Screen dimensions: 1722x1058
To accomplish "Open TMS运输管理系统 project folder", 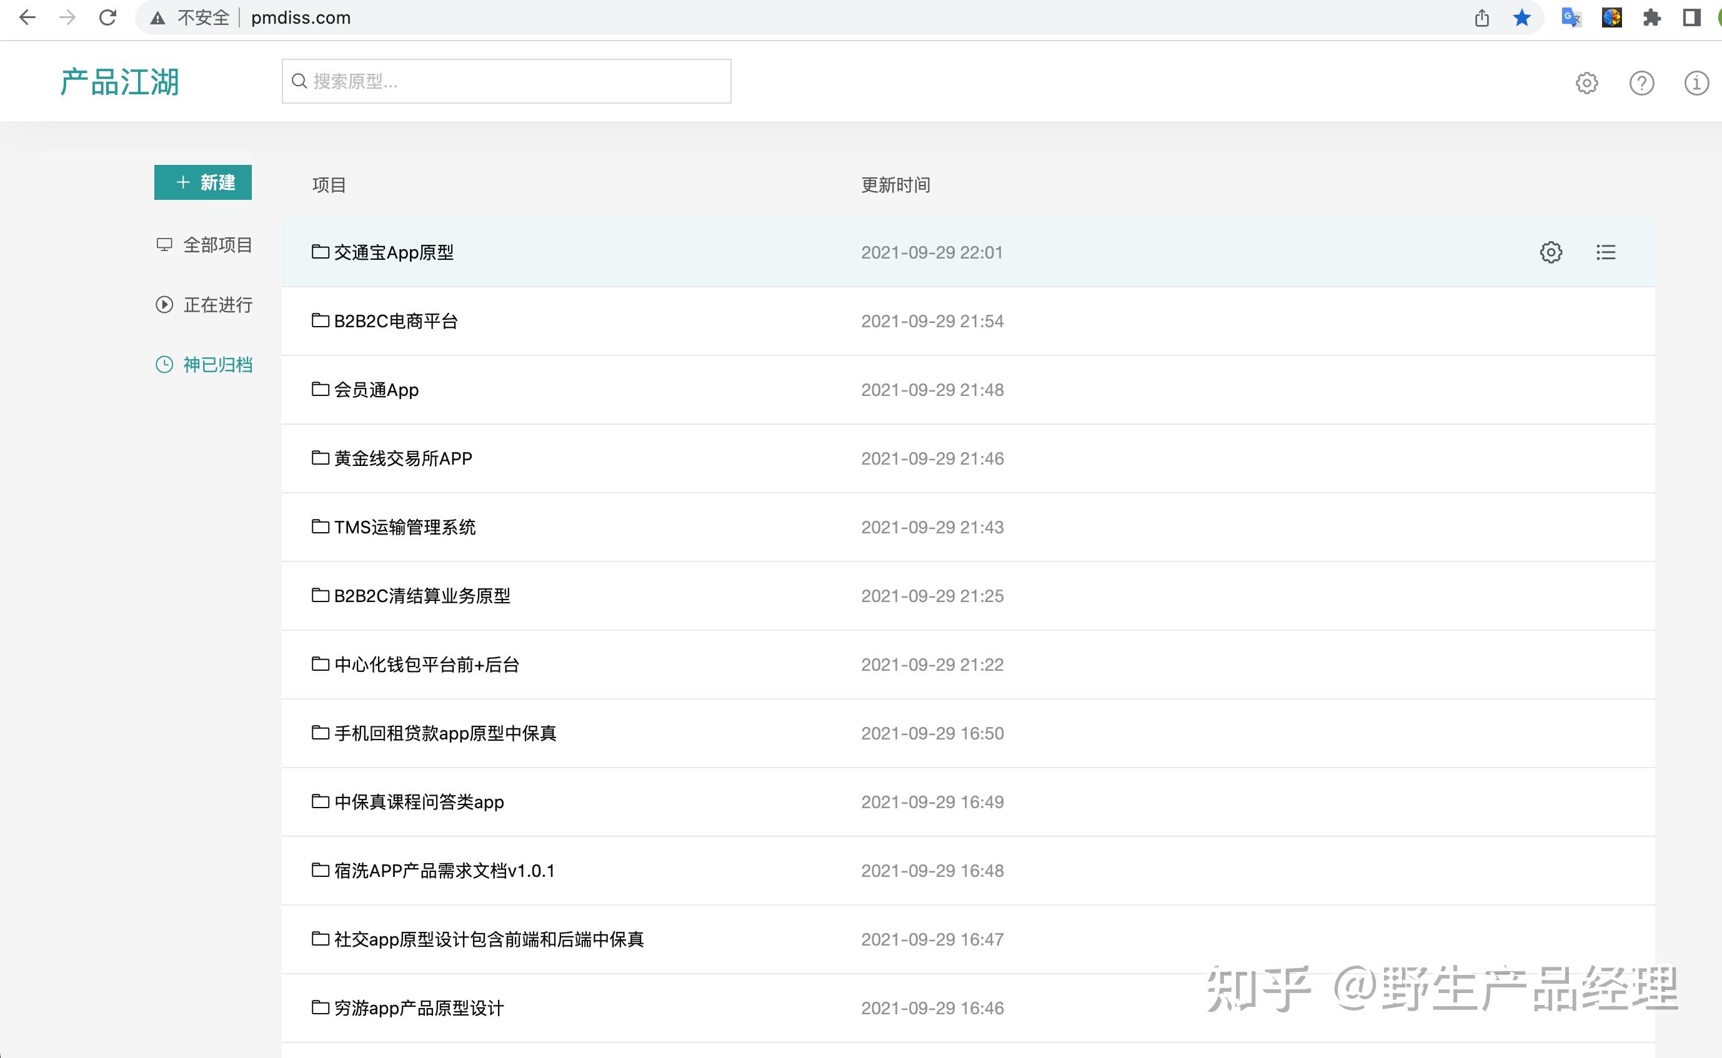I will (404, 527).
